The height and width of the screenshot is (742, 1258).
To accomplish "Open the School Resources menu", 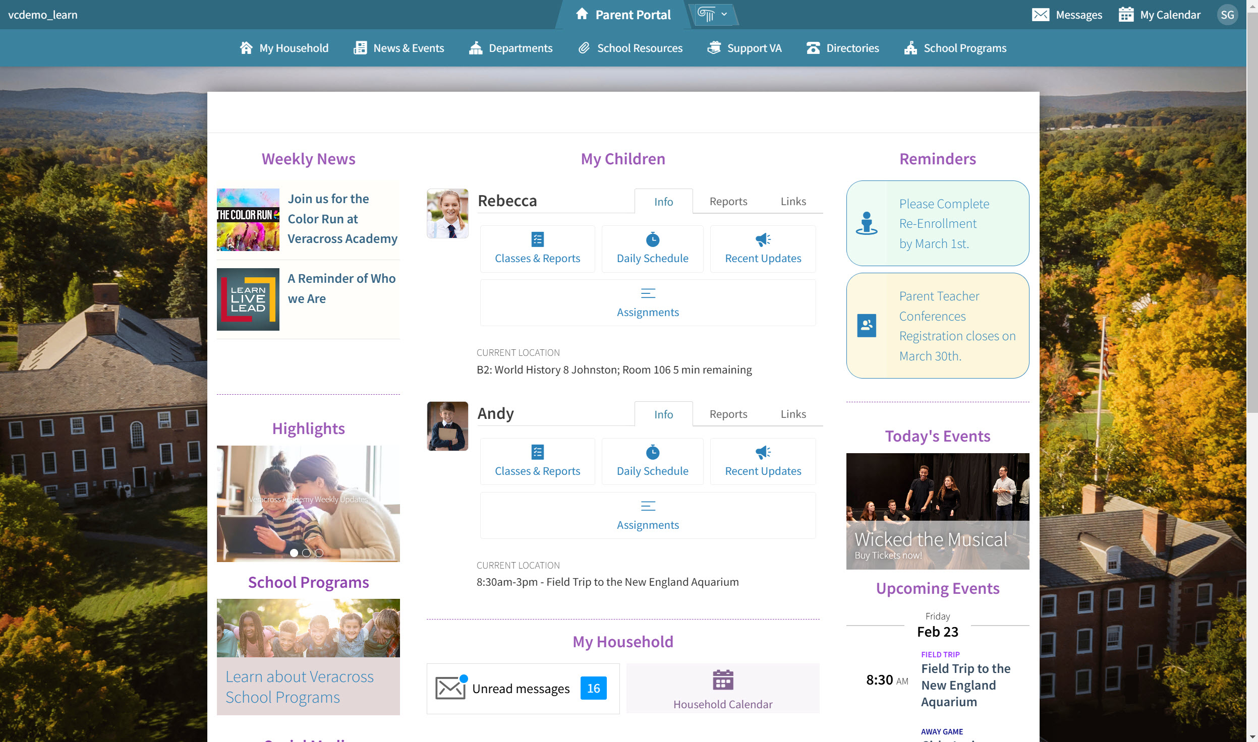I will [x=630, y=48].
